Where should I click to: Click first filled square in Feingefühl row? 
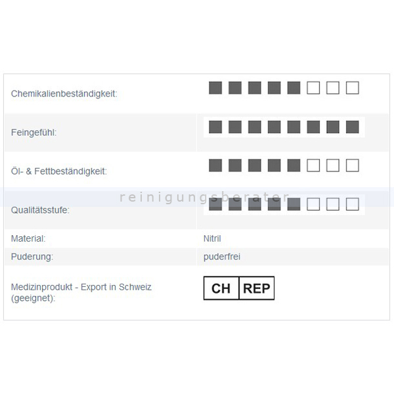(215, 127)
